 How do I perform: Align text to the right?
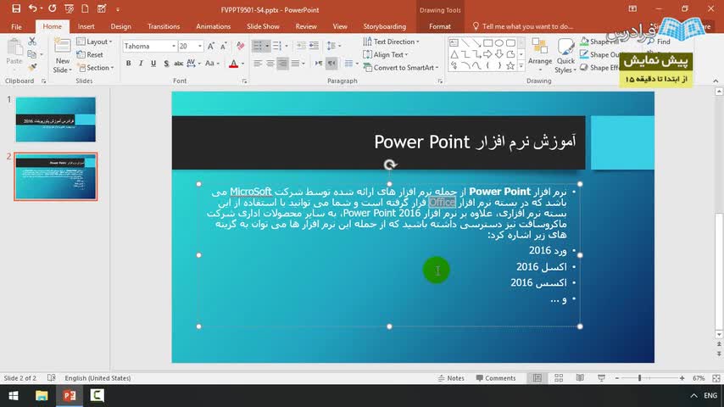point(282,64)
